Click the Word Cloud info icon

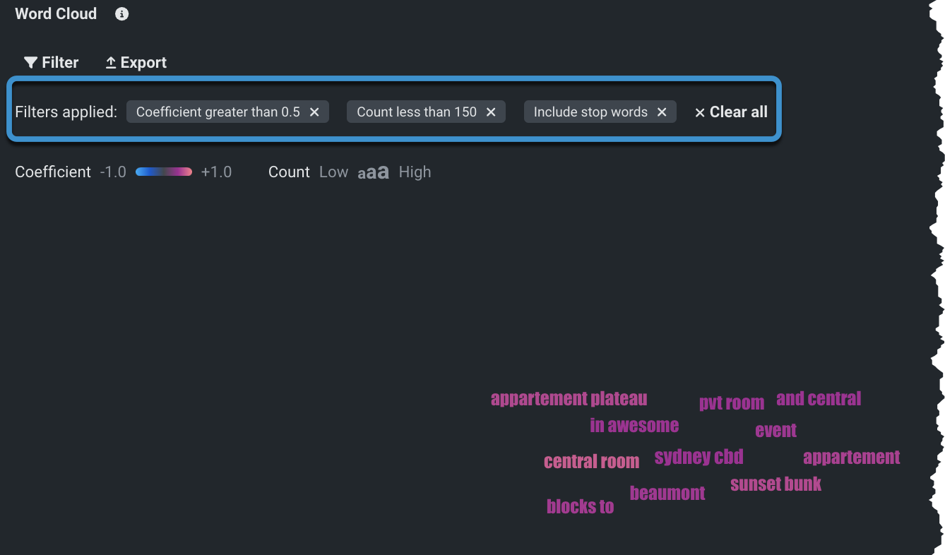point(121,14)
